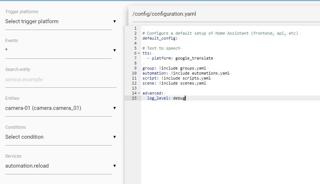Click the /config/configuration.yaml file path header

(164, 14)
